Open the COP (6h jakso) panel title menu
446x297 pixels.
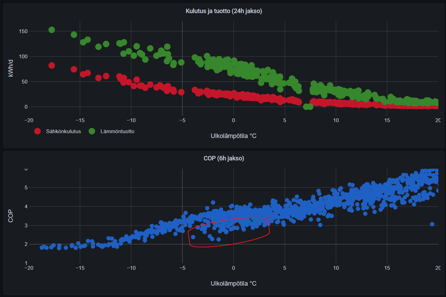coord(224,159)
